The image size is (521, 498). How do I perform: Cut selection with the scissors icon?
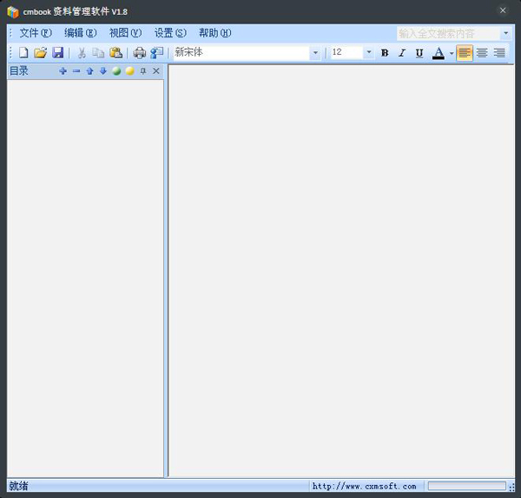(x=82, y=52)
